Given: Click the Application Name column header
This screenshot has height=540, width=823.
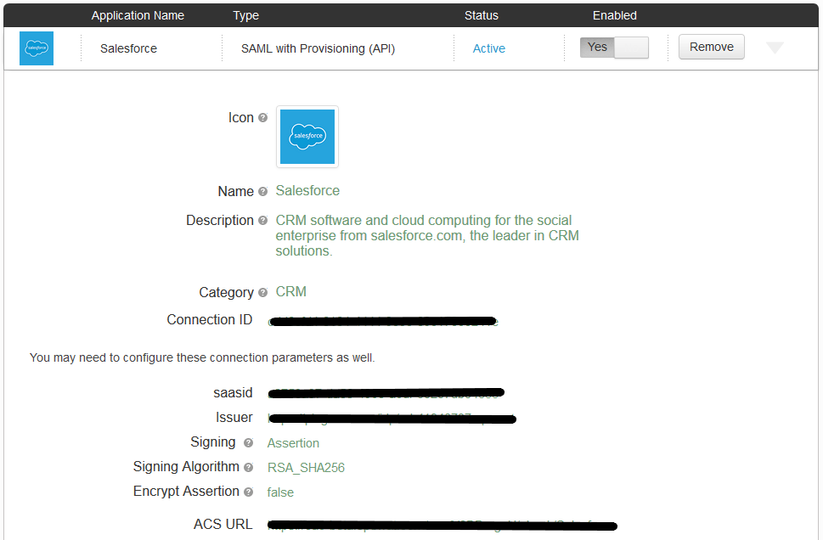Looking at the screenshot, I should pos(138,16).
